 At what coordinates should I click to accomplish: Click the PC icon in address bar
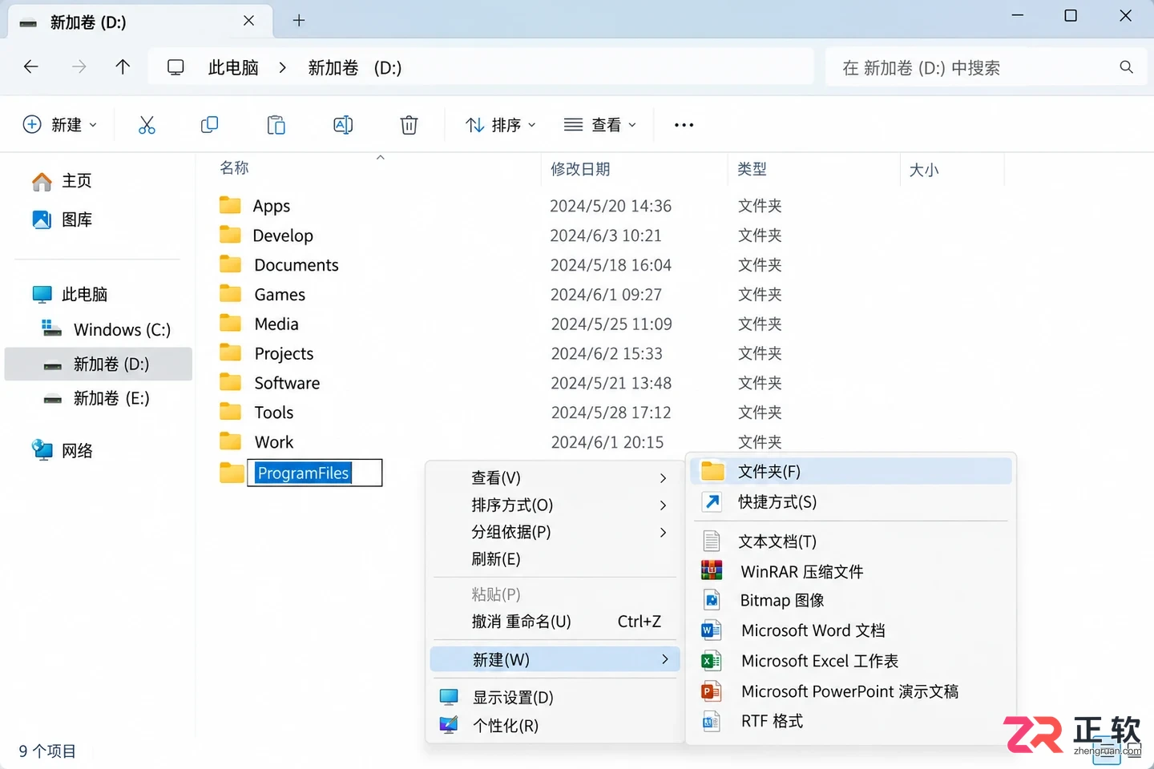pyautogui.click(x=176, y=67)
